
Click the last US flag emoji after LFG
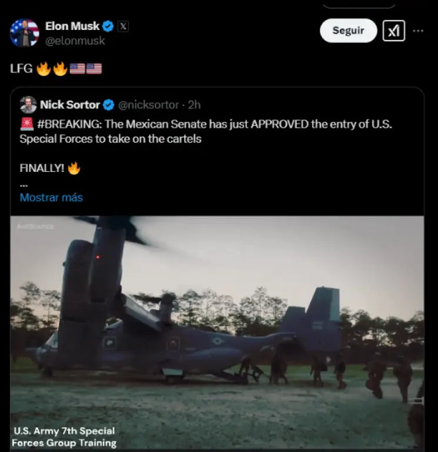[94, 69]
